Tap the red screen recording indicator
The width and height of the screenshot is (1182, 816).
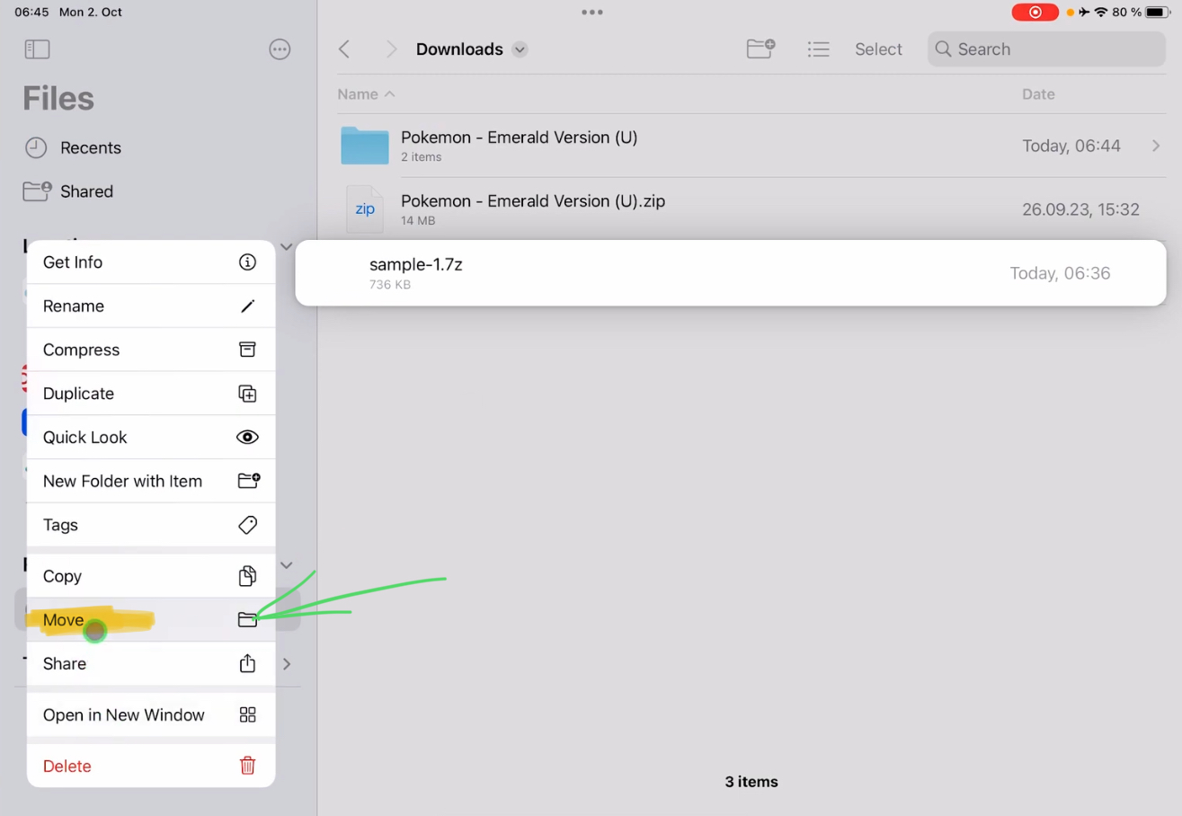pos(1035,12)
